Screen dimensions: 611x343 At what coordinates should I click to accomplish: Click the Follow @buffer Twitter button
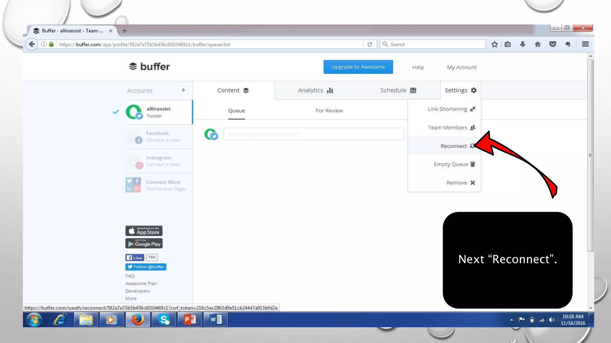tap(146, 267)
